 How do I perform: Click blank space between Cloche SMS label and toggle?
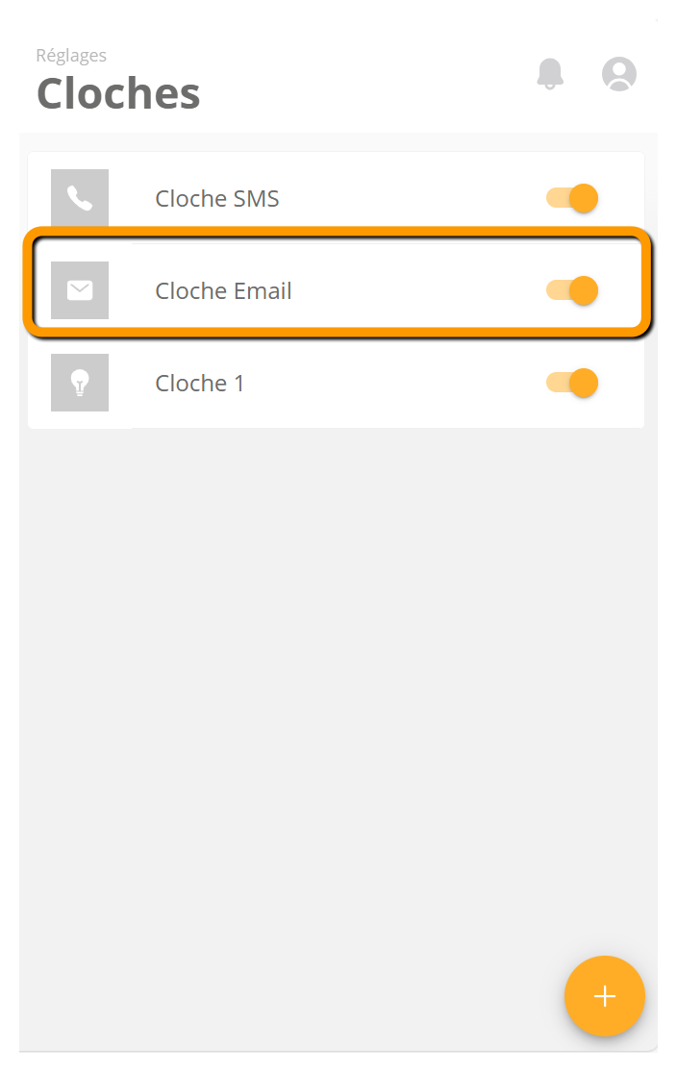pyautogui.click(x=411, y=198)
